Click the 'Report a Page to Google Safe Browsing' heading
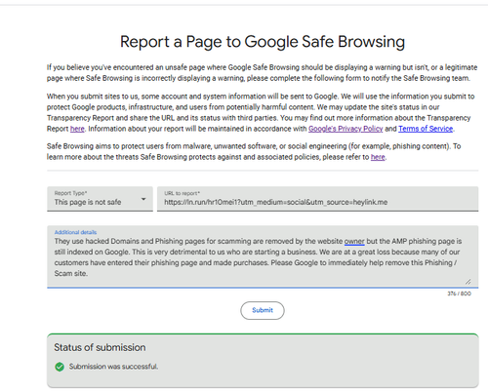The image size is (488, 391). click(263, 42)
